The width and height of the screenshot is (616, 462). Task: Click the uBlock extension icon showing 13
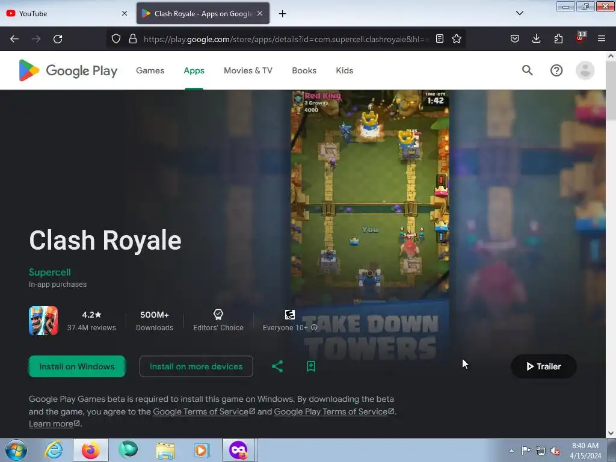coord(581,38)
